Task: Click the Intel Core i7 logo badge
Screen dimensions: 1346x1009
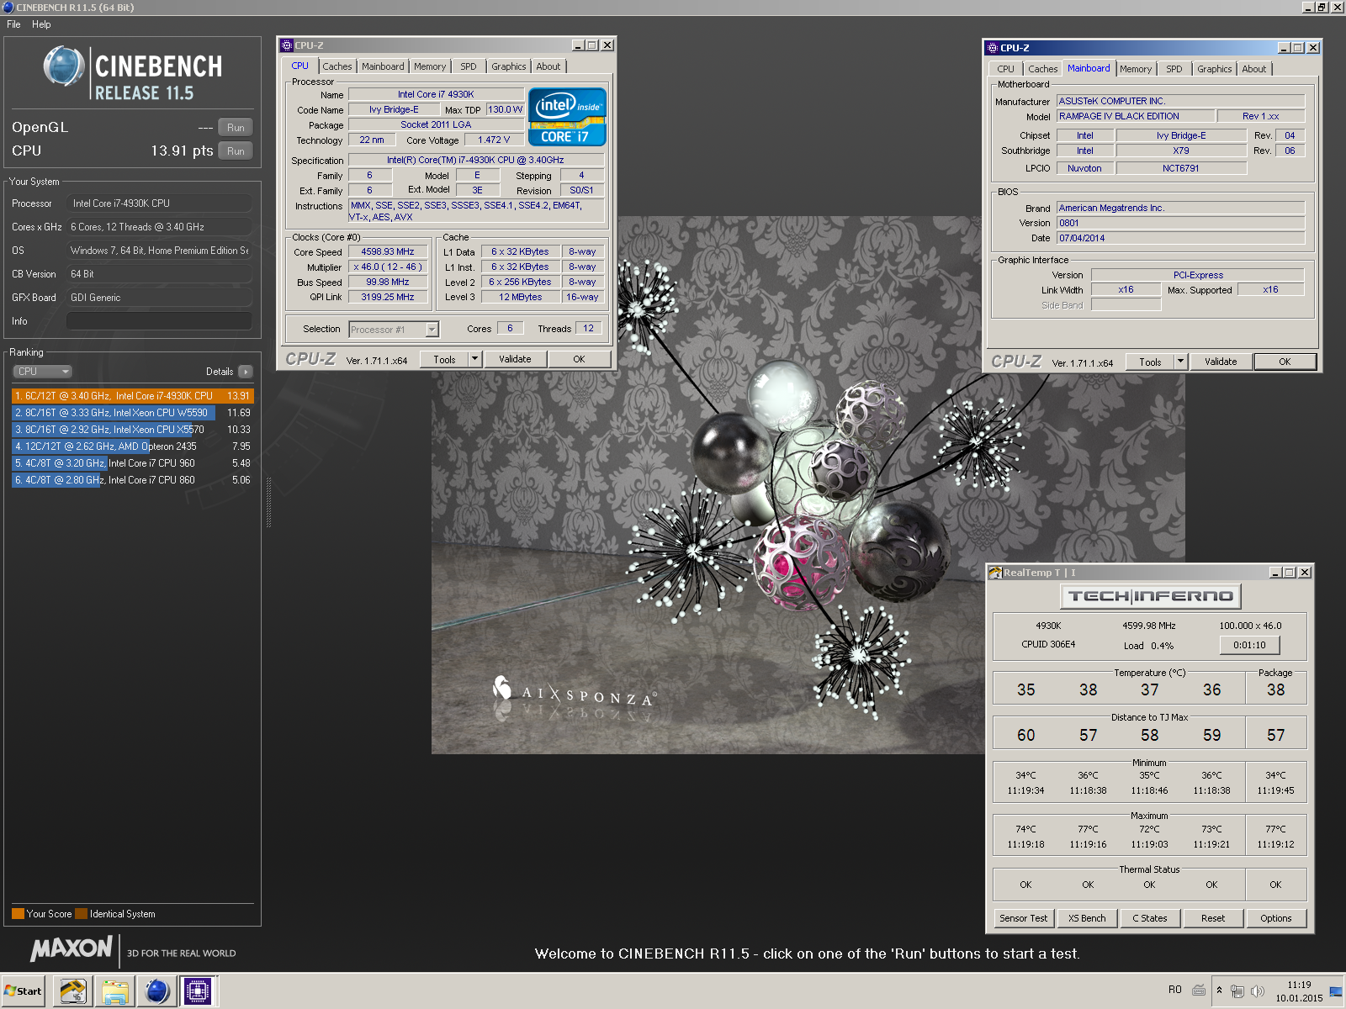Action: tap(567, 117)
